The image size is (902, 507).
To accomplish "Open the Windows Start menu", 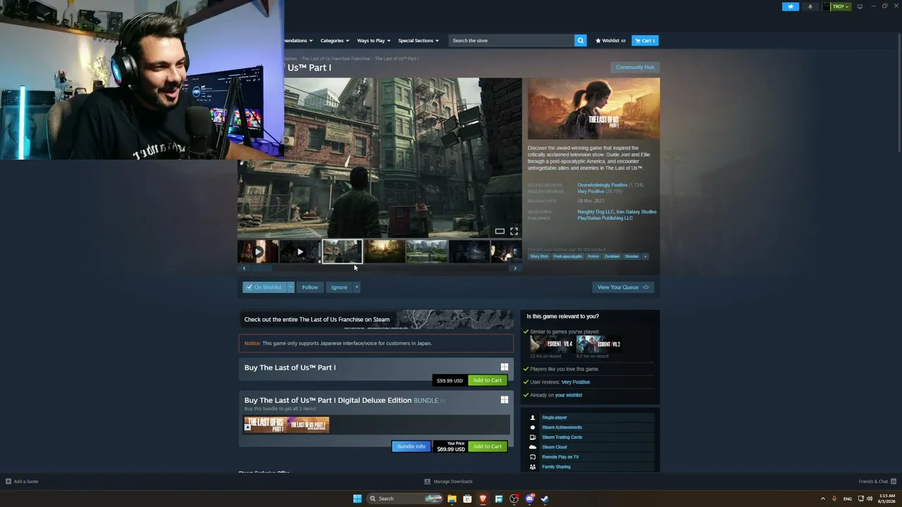I will 357,499.
